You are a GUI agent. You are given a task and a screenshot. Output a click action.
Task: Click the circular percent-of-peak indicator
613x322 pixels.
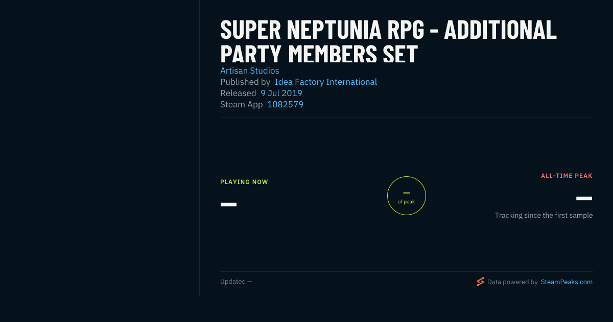pos(407,196)
